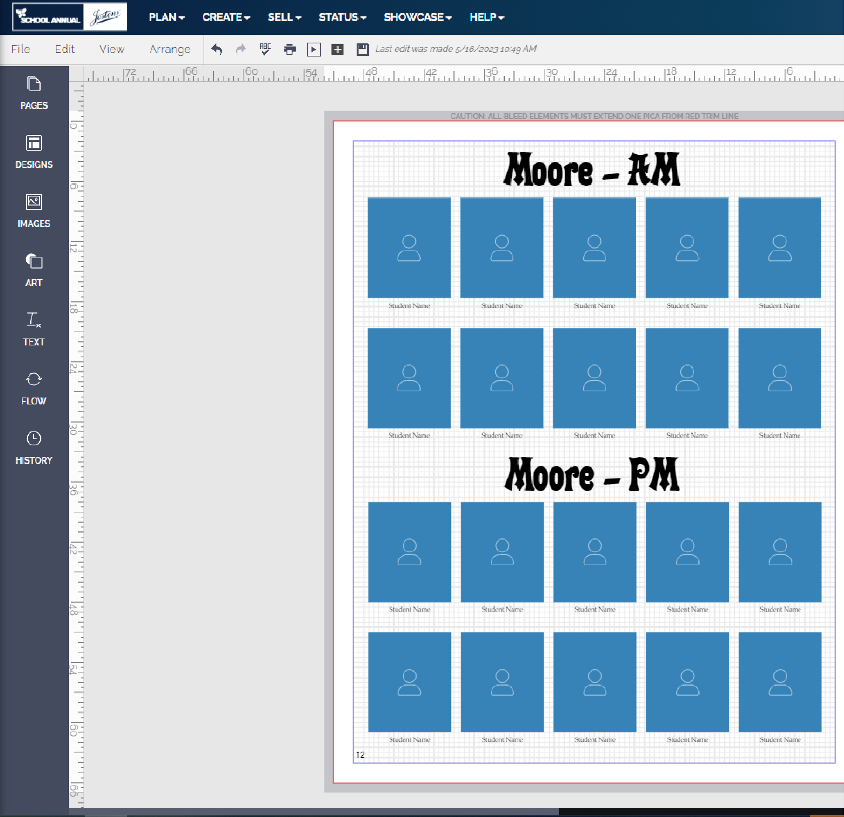Run the ABC spell check
This screenshot has width=844, height=817.
[x=265, y=49]
